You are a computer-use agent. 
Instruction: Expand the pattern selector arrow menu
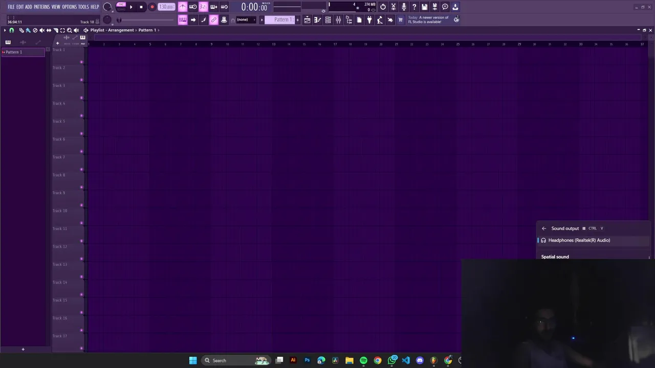pos(262,19)
